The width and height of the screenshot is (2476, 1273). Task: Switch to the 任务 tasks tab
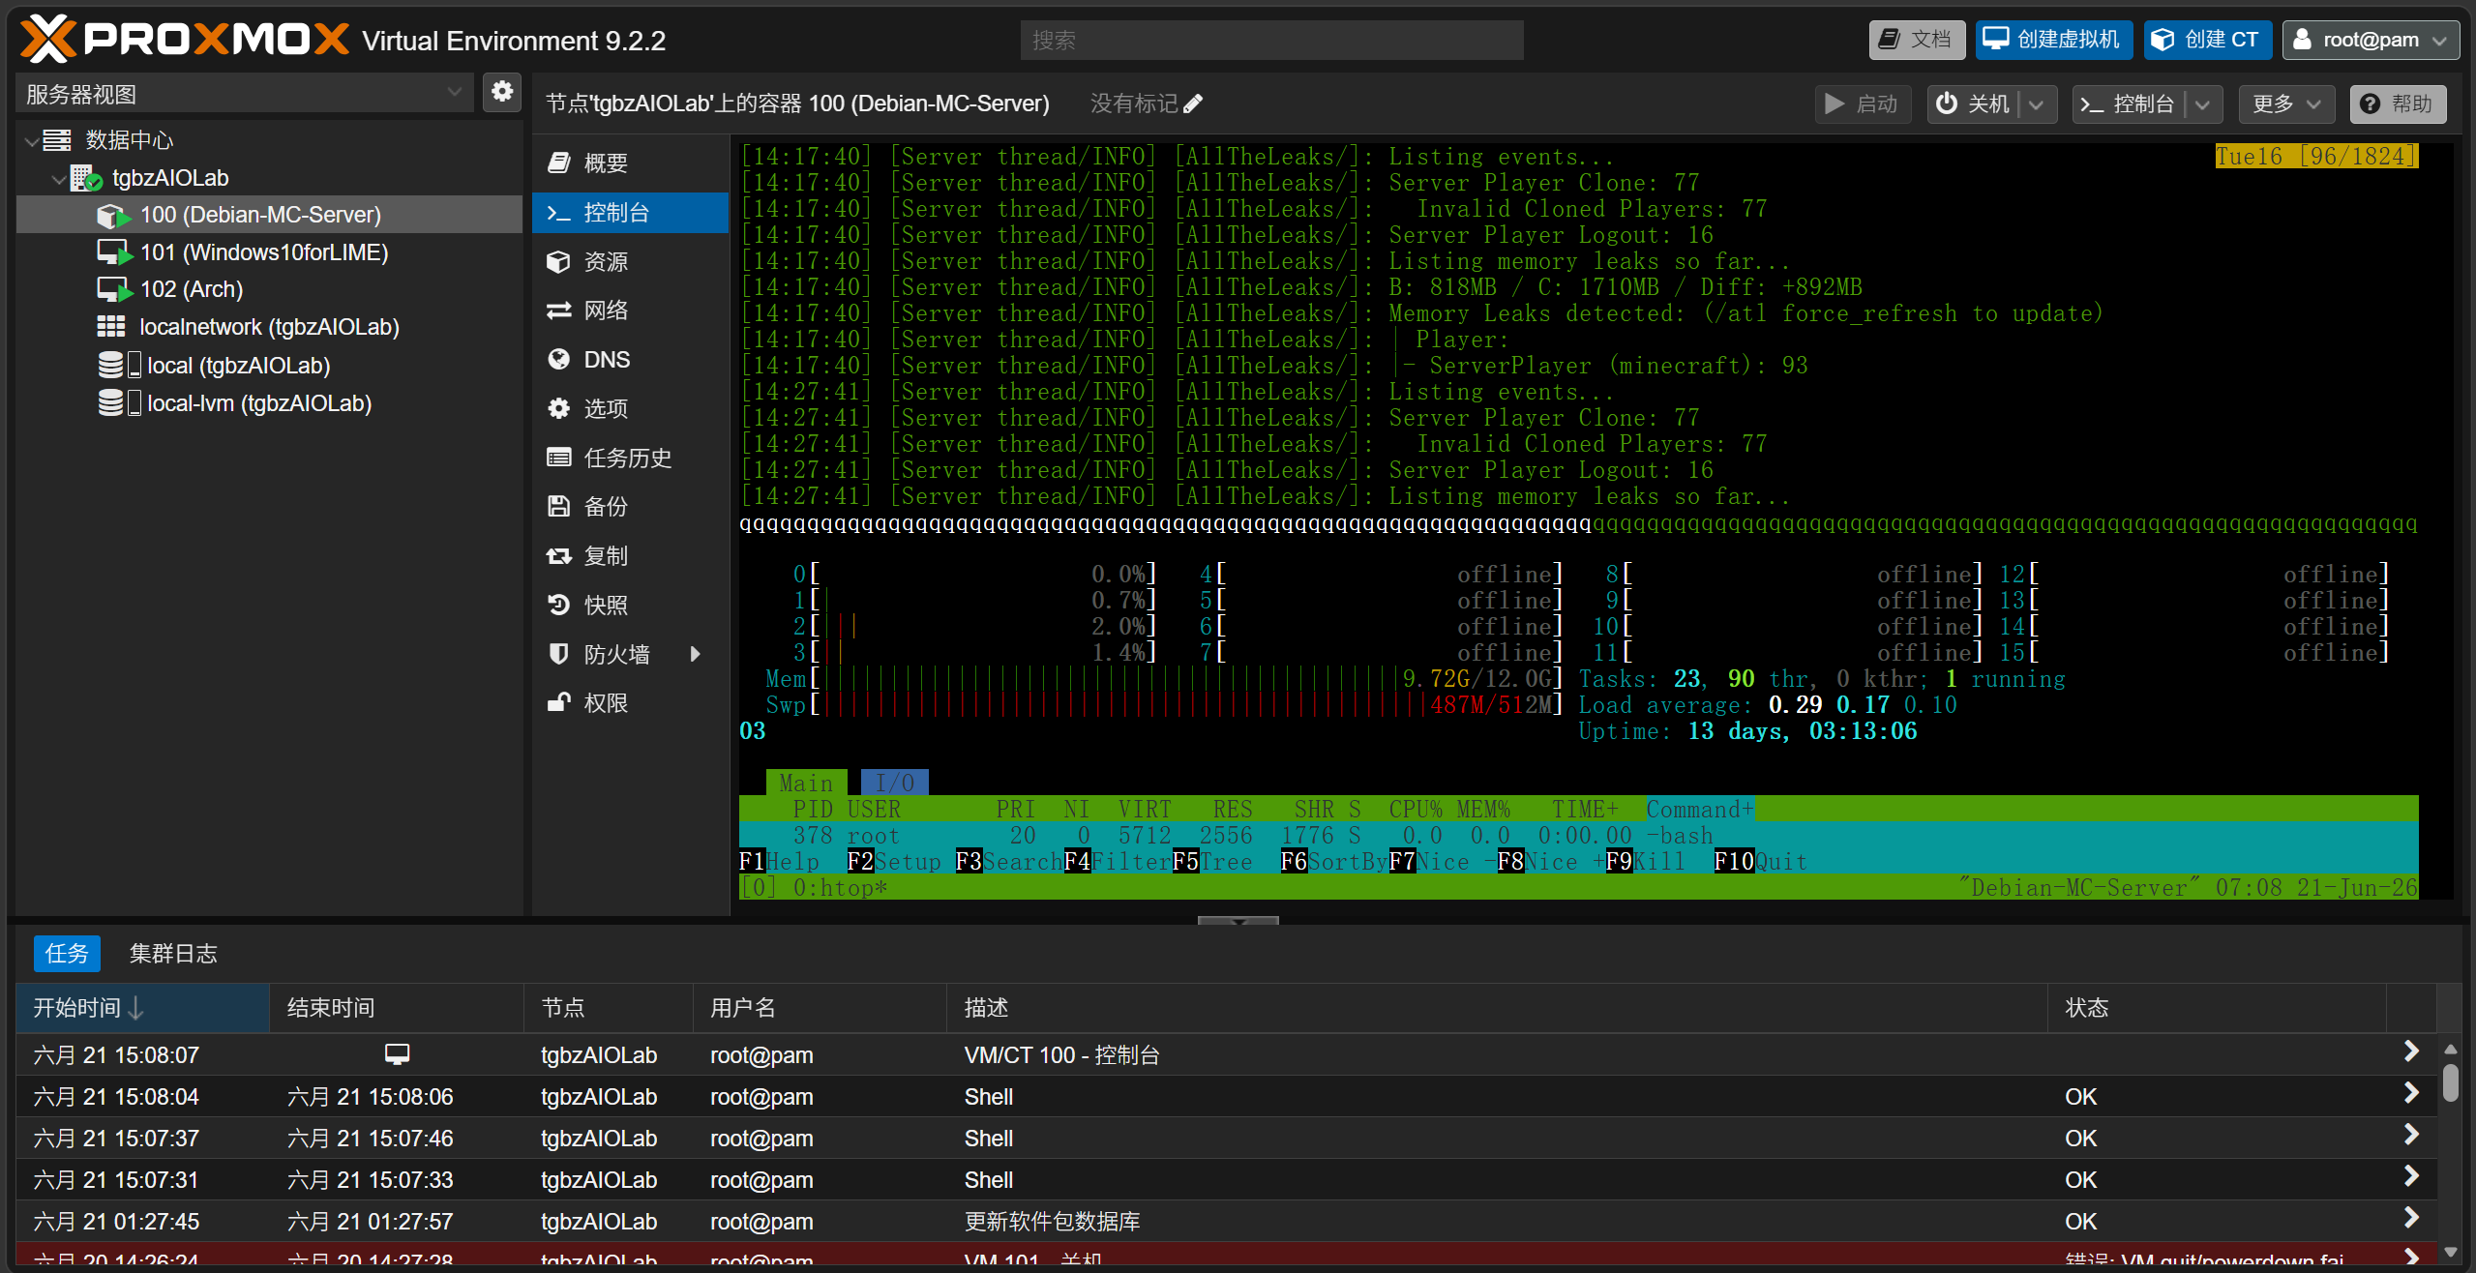[67, 954]
